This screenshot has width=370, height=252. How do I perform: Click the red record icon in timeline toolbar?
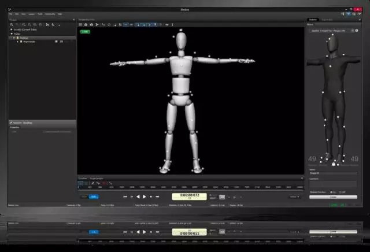[104, 183]
